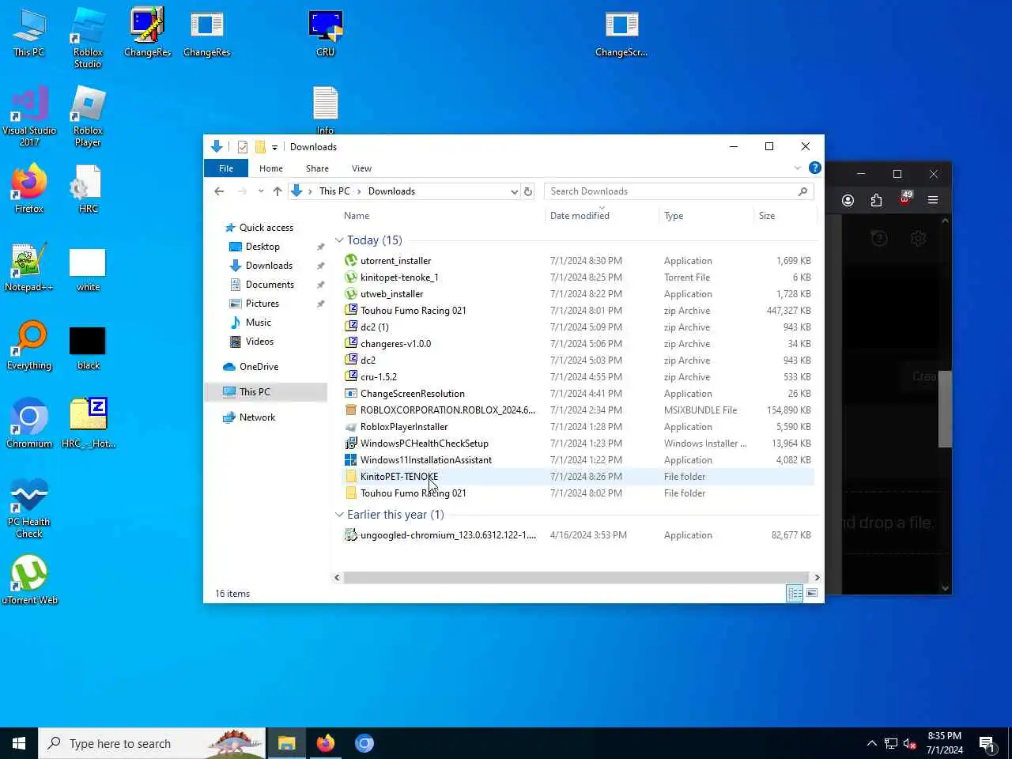The width and height of the screenshot is (1012, 759).
Task: Click the chevron between This PC and Downloads
Action: (359, 191)
